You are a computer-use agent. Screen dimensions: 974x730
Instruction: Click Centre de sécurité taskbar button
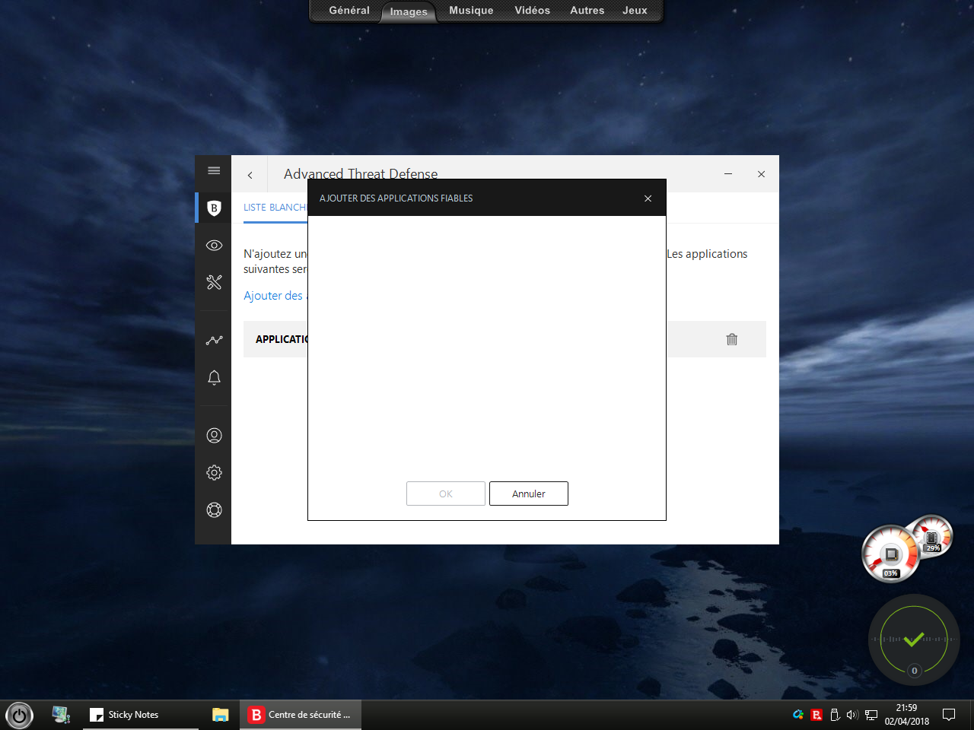[301, 715]
